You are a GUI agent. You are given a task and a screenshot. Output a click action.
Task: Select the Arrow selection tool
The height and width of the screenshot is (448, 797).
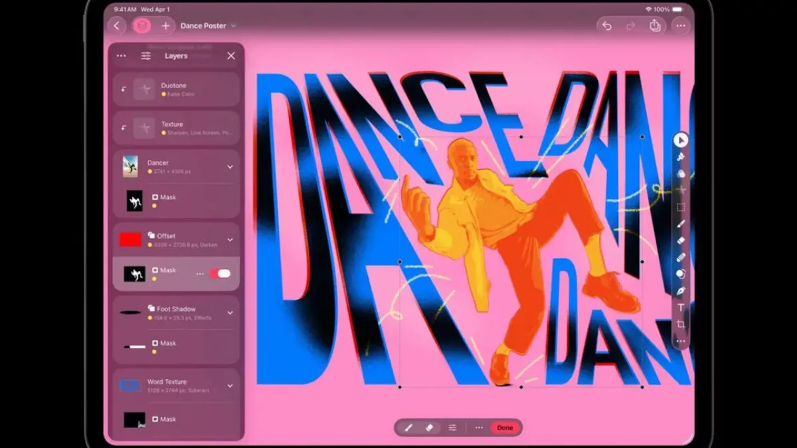click(x=680, y=140)
